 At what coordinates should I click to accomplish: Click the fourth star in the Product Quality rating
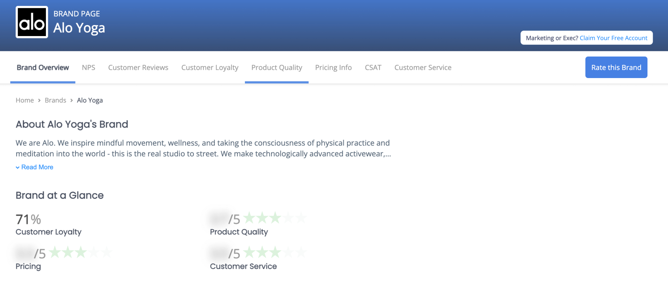pyautogui.click(x=288, y=218)
